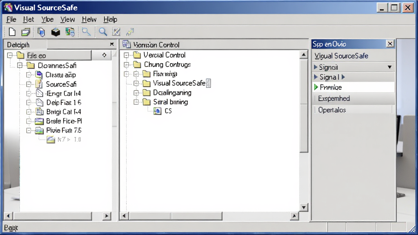Open the Helw menu
The width and height of the screenshot is (418, 235).
(x=89, y=20)
